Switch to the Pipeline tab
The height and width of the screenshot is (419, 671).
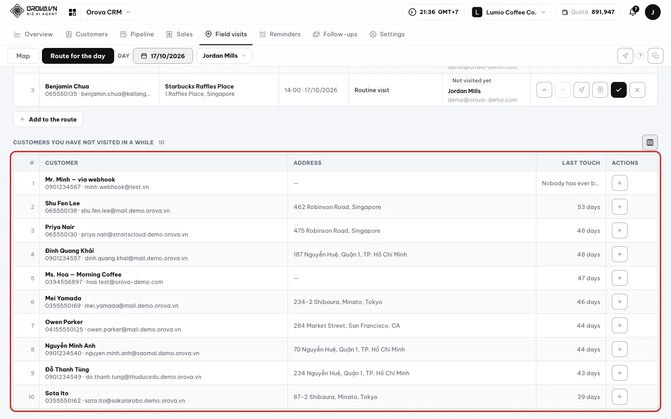point(137,34)
